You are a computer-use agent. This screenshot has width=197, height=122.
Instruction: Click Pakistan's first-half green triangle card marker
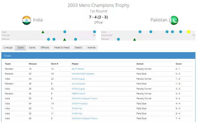point(65,39)
